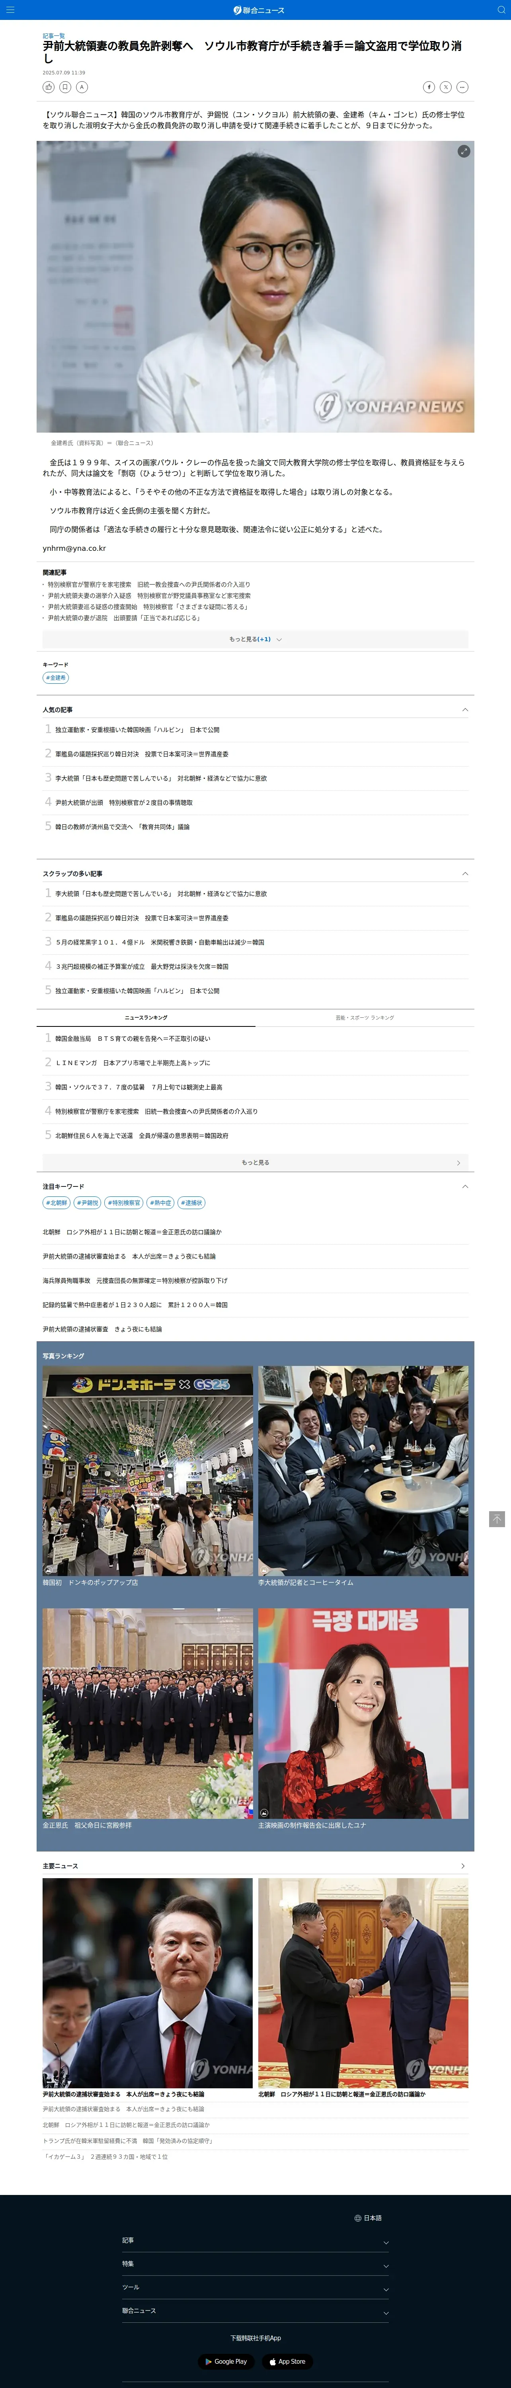Share the article on Facebook
The image size is (511, 2388).
click(x=429, y=87)
